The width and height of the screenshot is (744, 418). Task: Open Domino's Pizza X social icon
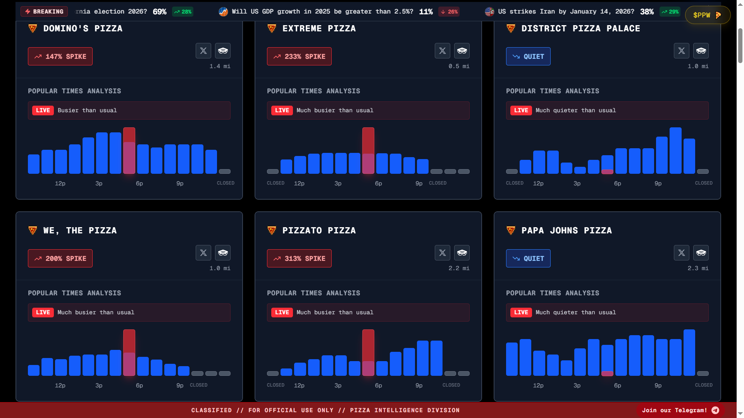coord(203,51)
